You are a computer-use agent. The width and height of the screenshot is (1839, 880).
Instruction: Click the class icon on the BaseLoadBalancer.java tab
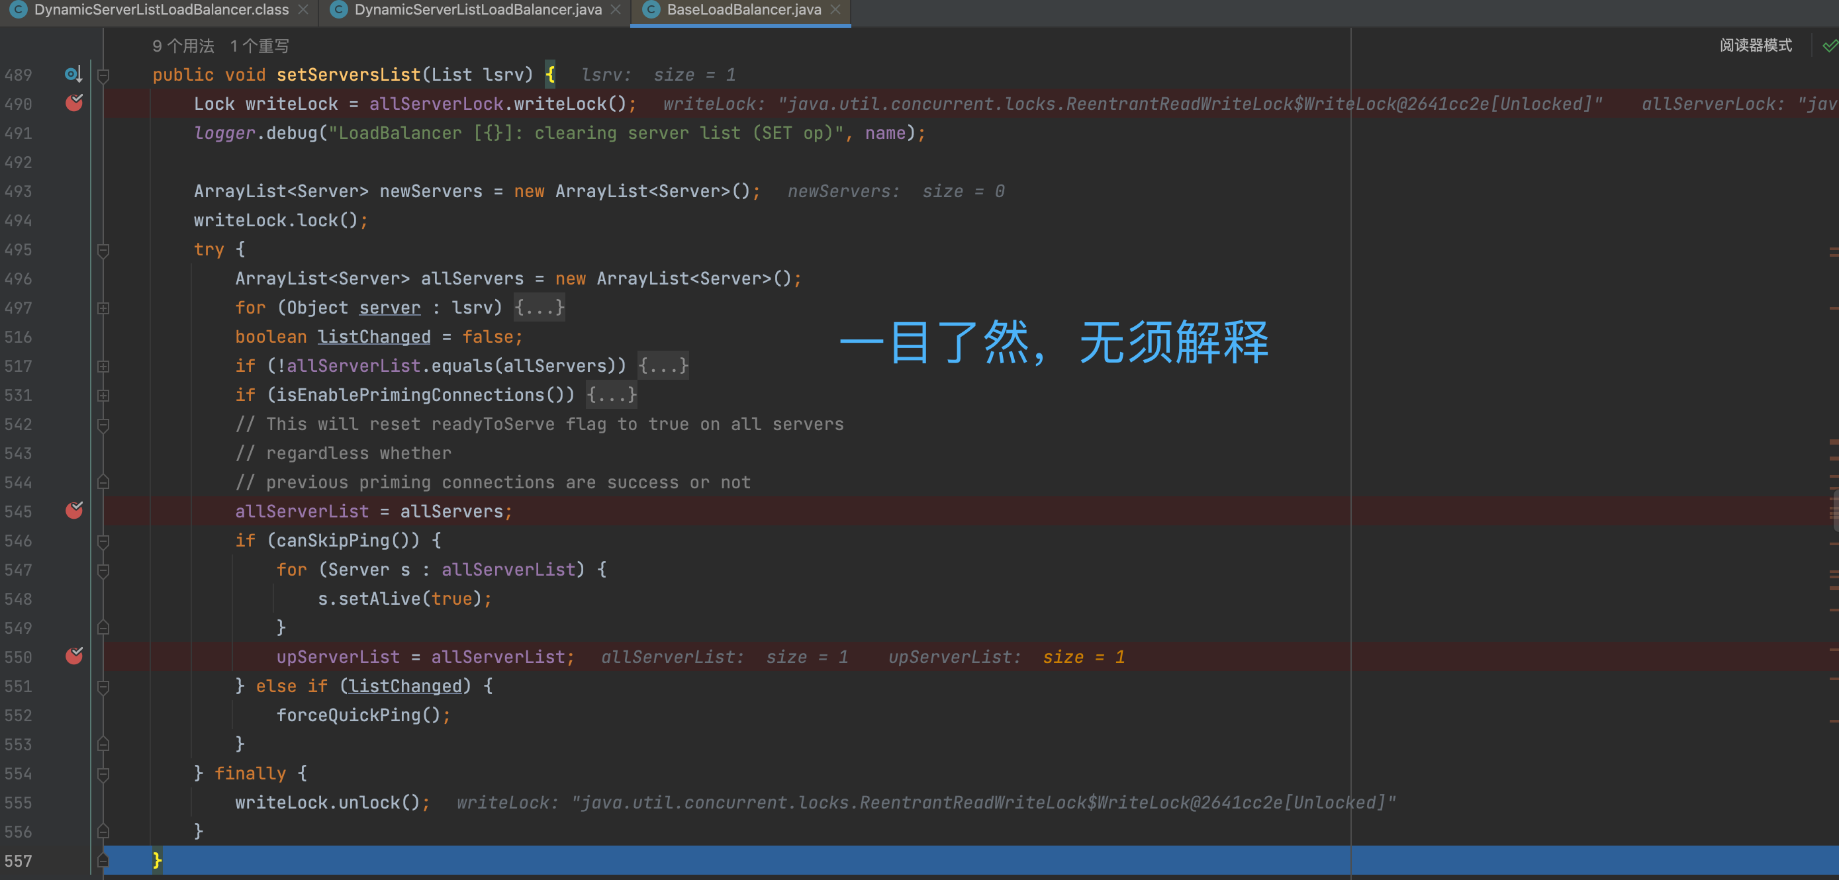click(x=650, y=10)
